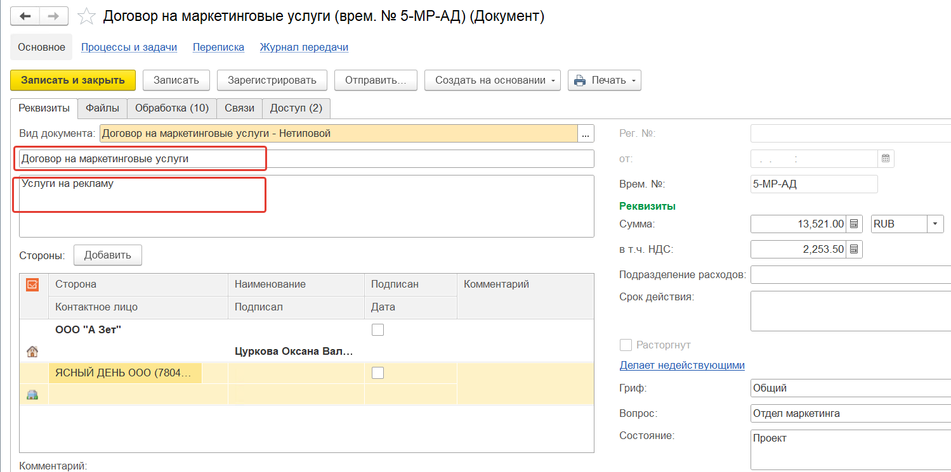Switch to the Файлы tab
The image size is (951, 472).
(102, 108)
